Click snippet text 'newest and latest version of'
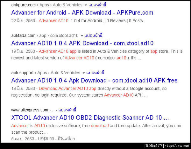Screen dimensions: 191x149 [x=37, y=58]
